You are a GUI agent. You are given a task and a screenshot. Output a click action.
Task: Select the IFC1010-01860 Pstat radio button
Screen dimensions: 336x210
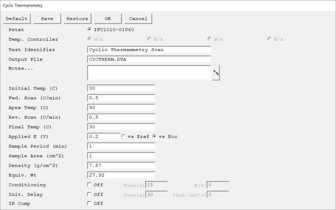89,29
